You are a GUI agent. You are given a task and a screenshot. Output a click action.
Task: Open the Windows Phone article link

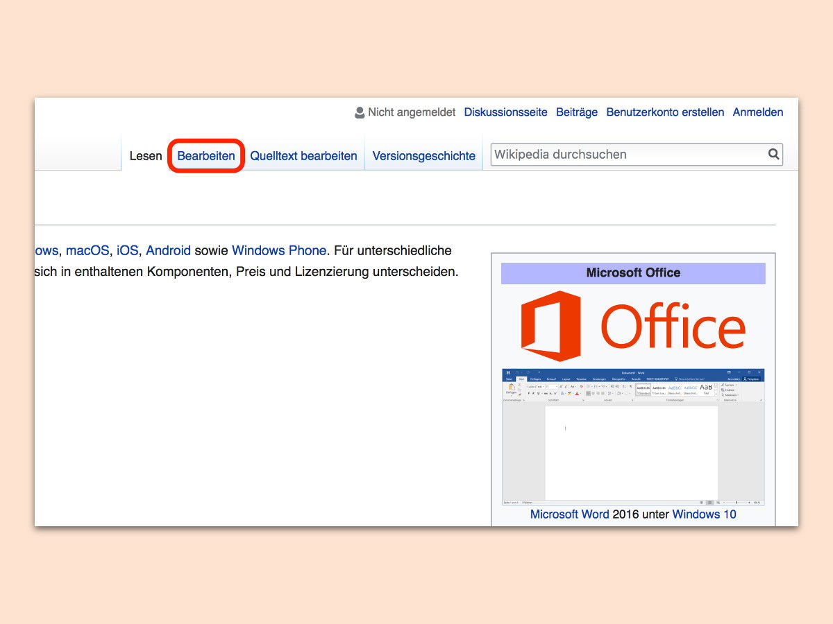279,250
